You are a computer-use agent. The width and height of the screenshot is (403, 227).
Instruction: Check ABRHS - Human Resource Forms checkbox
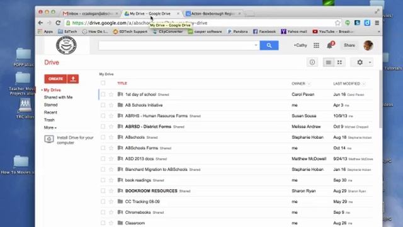click(x=103, y=116)
